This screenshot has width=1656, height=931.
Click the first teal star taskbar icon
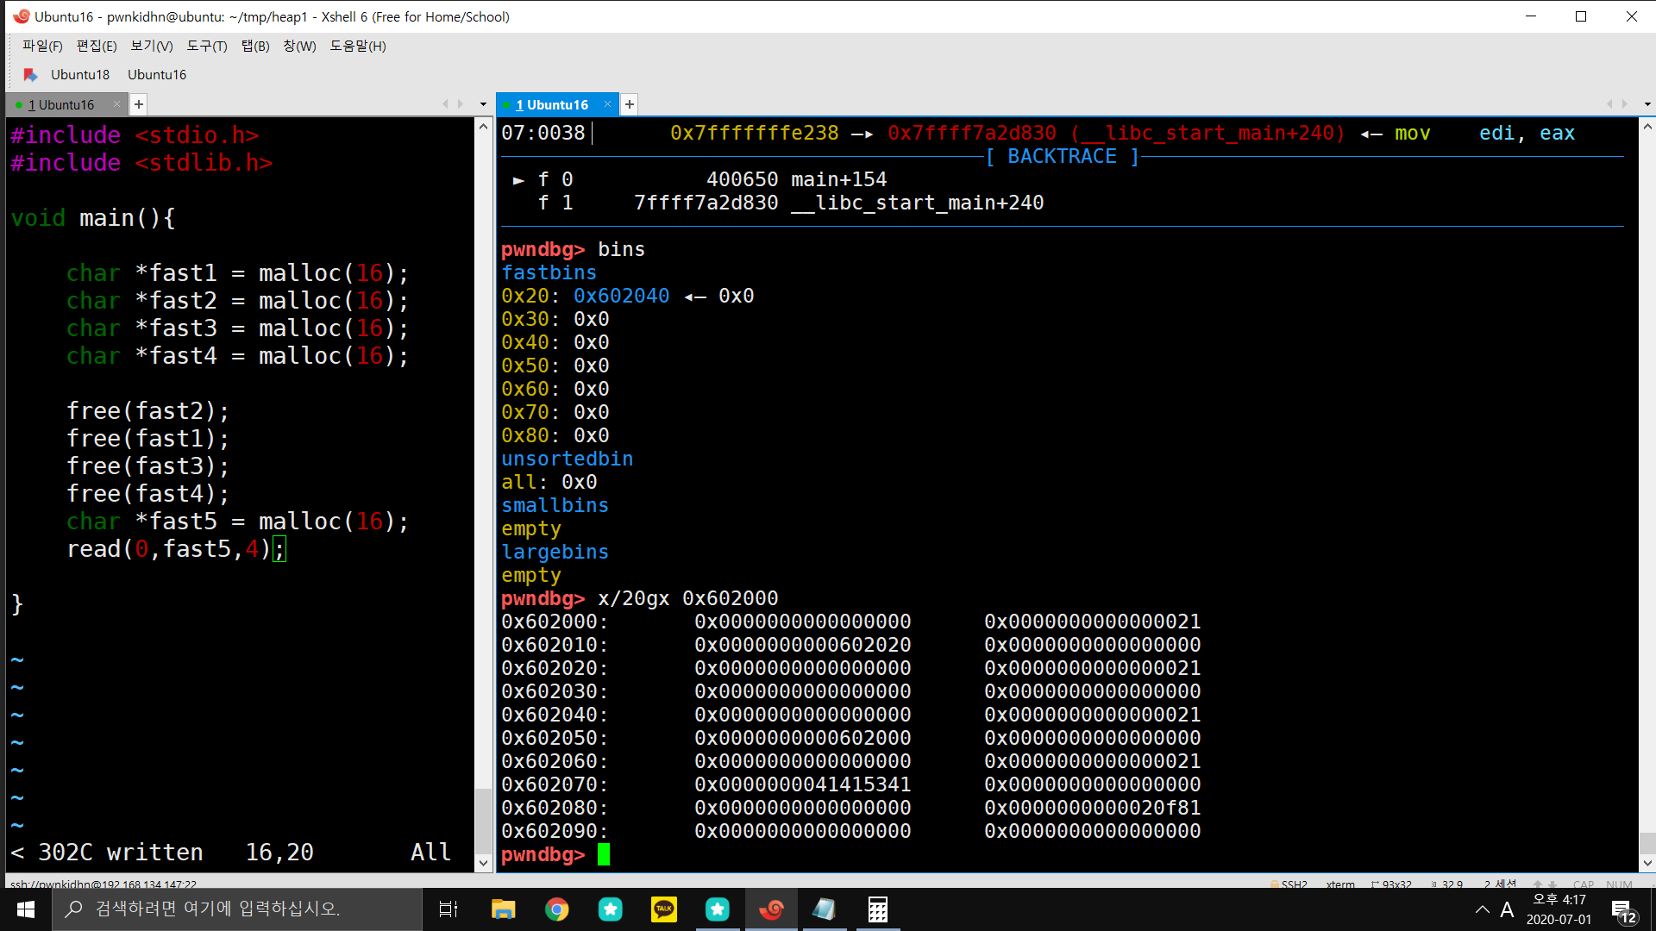pos(610,909)
